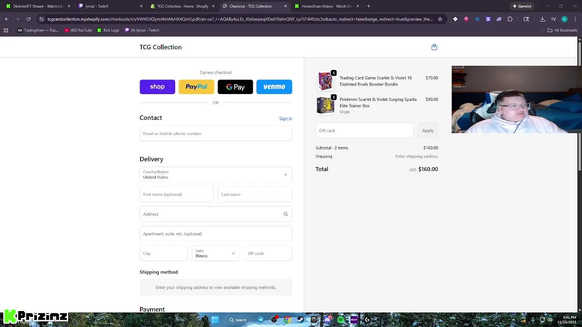
Task: Switch to TCG Collection - Home Shopify tab
Action: [182, 6]
